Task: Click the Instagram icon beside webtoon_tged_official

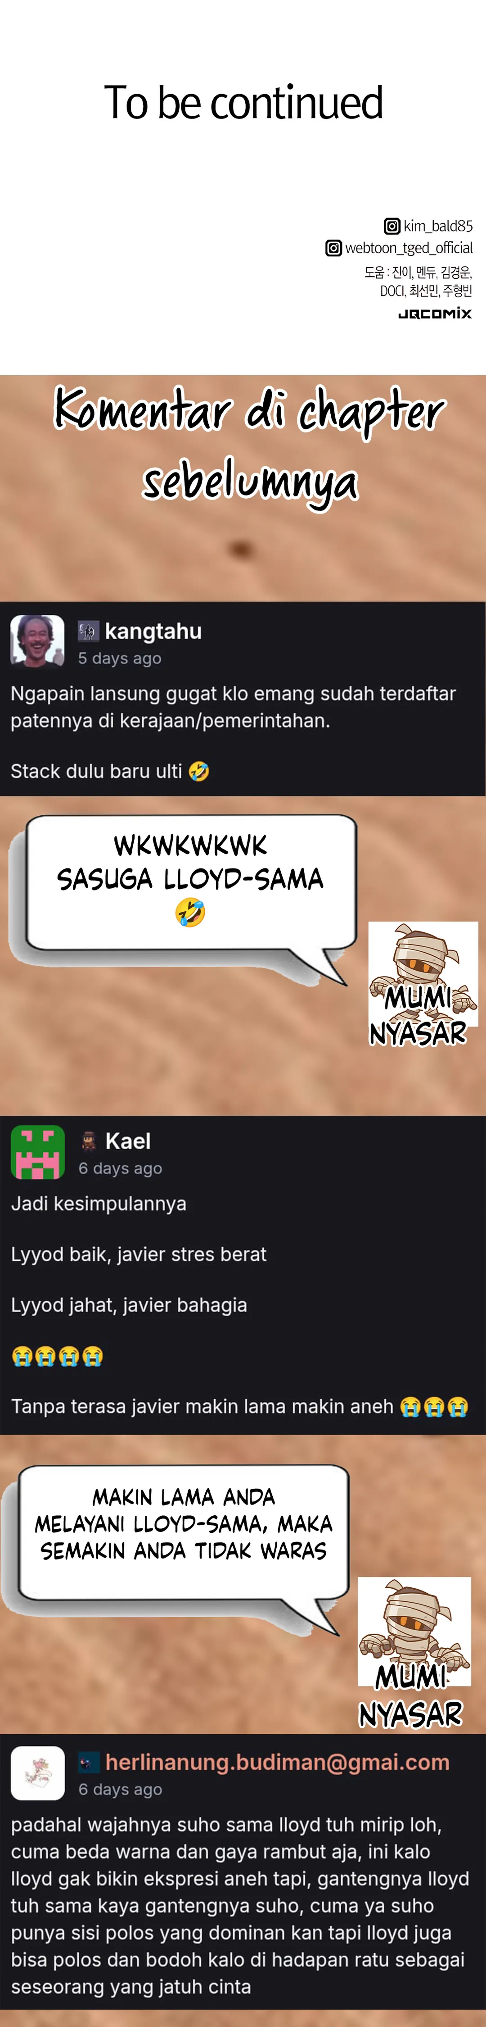Action: point(333,249)
